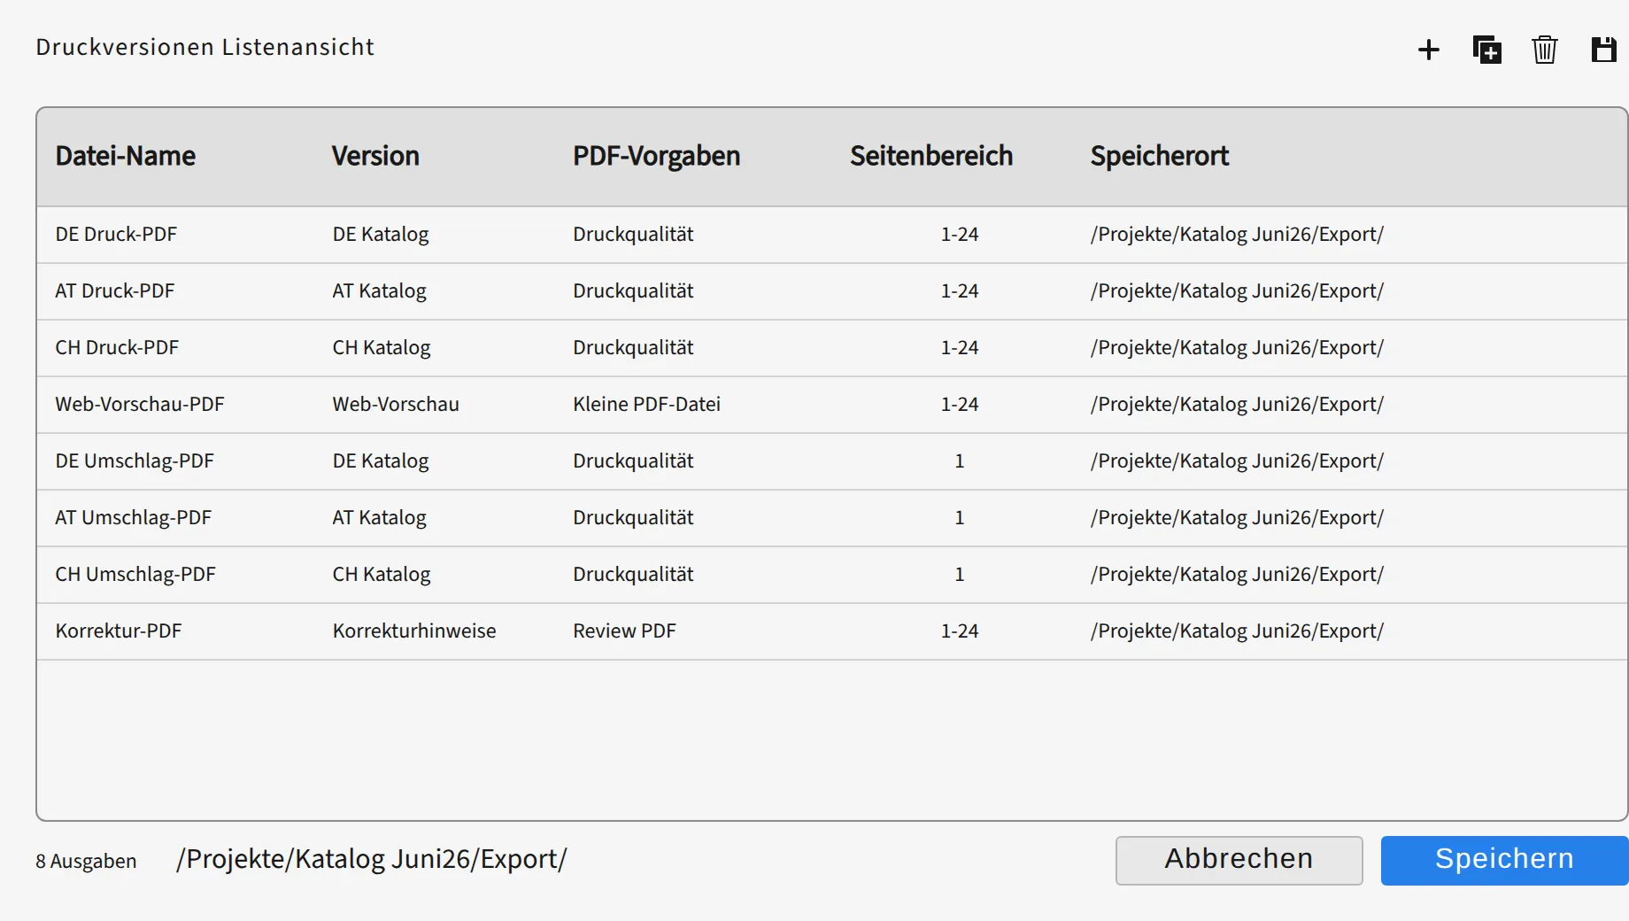Viewport: 1629px width, 921px height.
Task: Click the Web-Vorschau version cell
Action: 396,405
